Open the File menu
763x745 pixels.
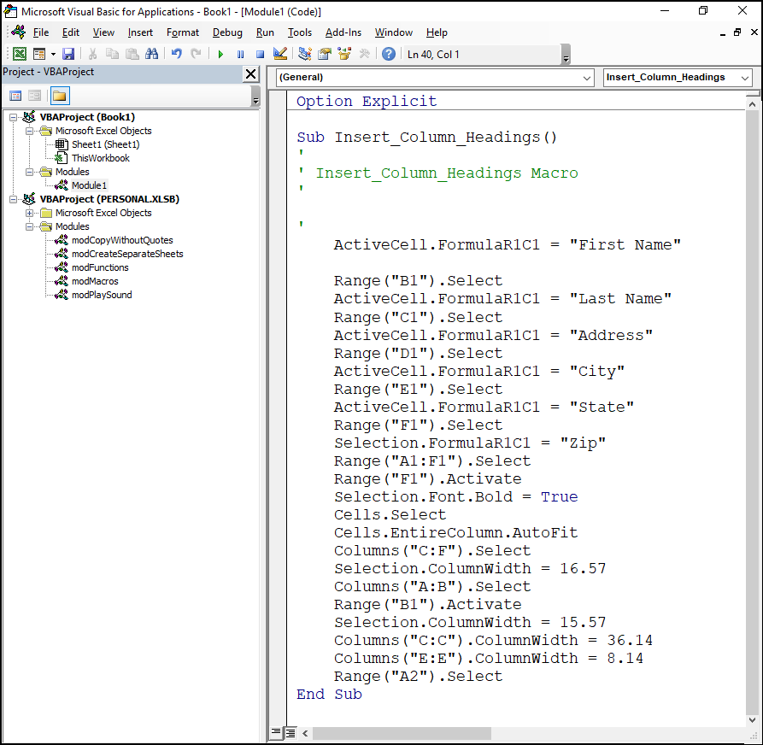coord(41,32)
